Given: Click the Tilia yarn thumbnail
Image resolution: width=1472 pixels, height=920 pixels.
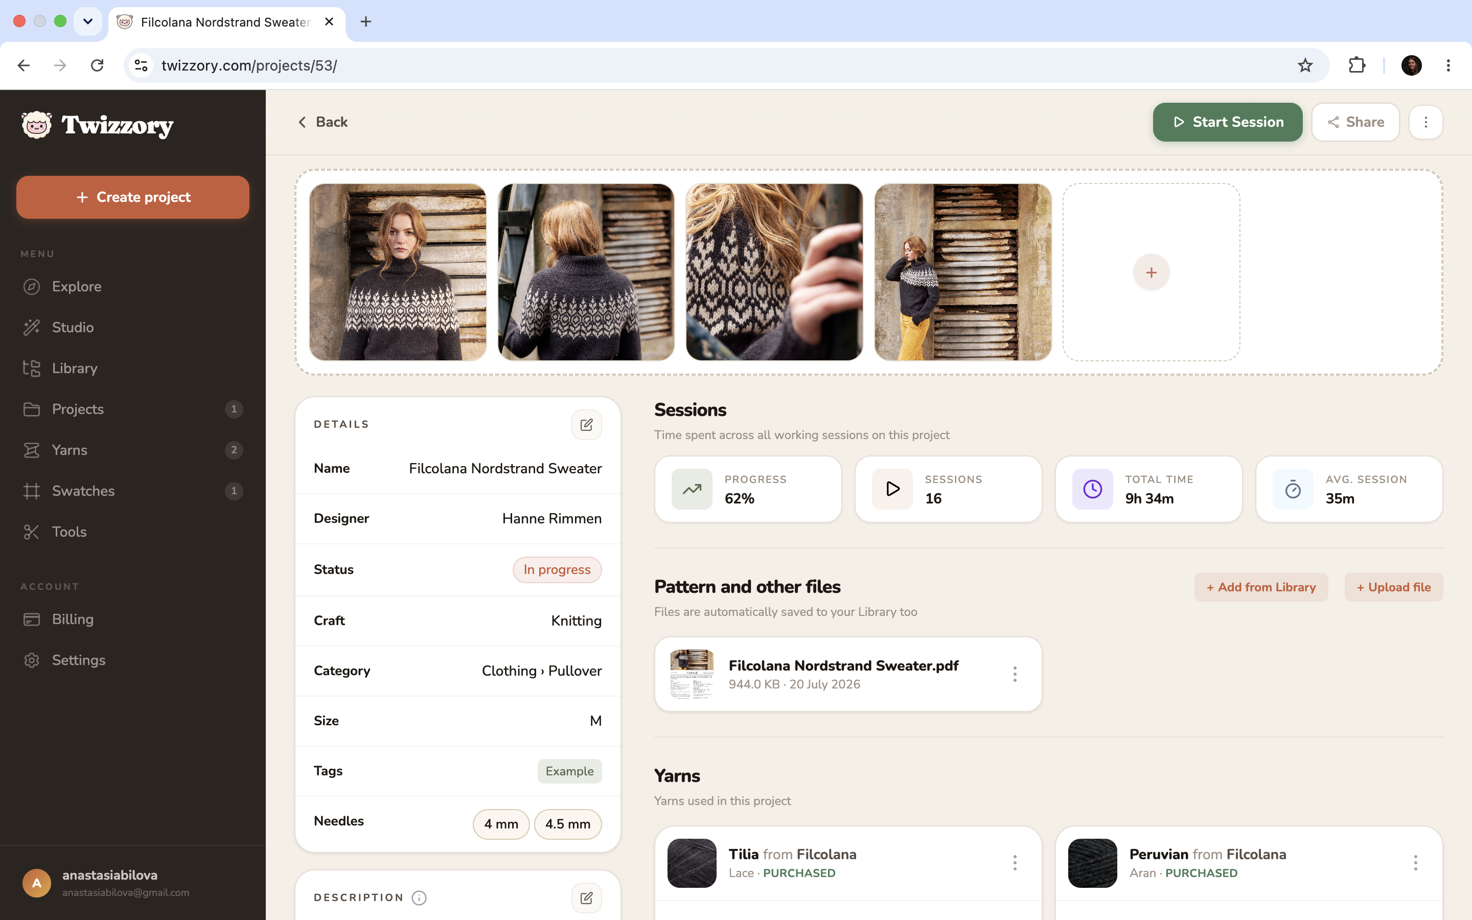Looking at the screenshot, I should click(692, 863).
